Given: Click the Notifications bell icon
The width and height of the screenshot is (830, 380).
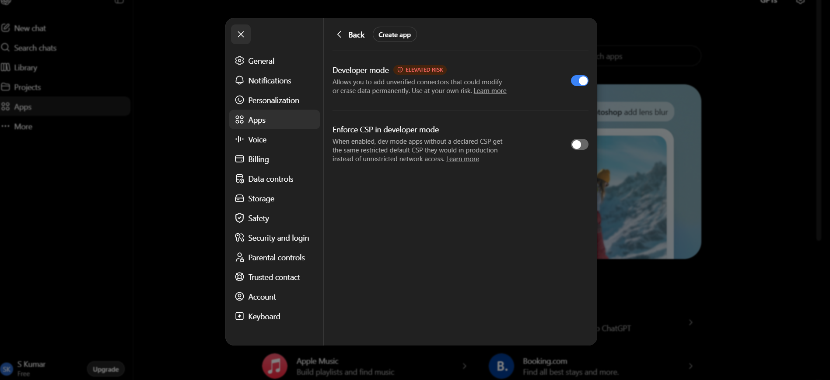Looking at the screenshot, I should (239, 80).
